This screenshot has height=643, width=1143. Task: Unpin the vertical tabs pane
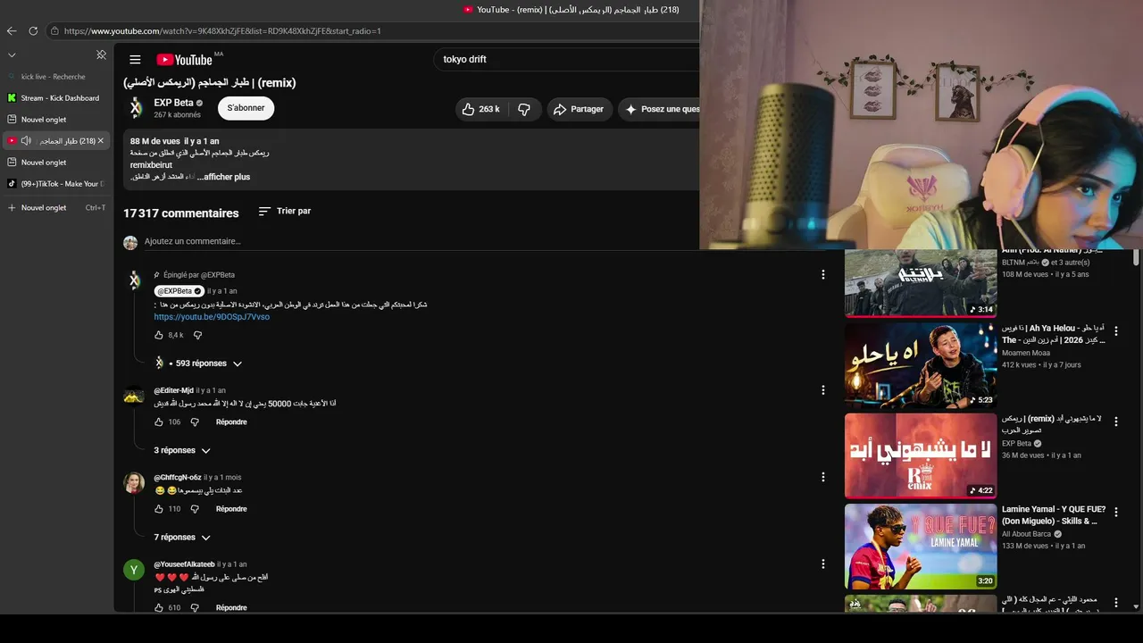(101, 54)
